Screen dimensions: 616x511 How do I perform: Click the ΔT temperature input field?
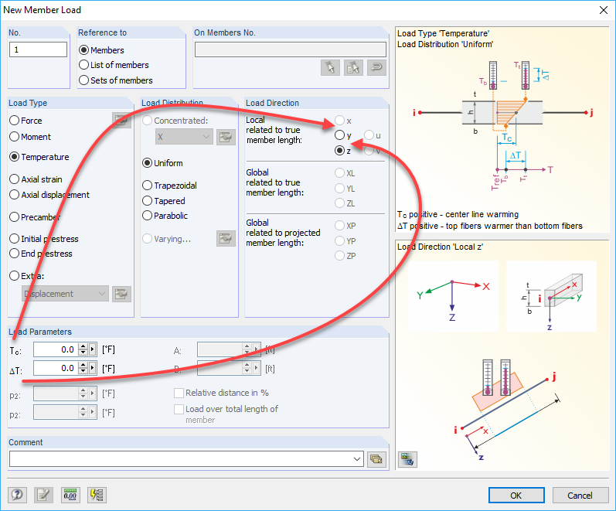(x=56, y=368)
